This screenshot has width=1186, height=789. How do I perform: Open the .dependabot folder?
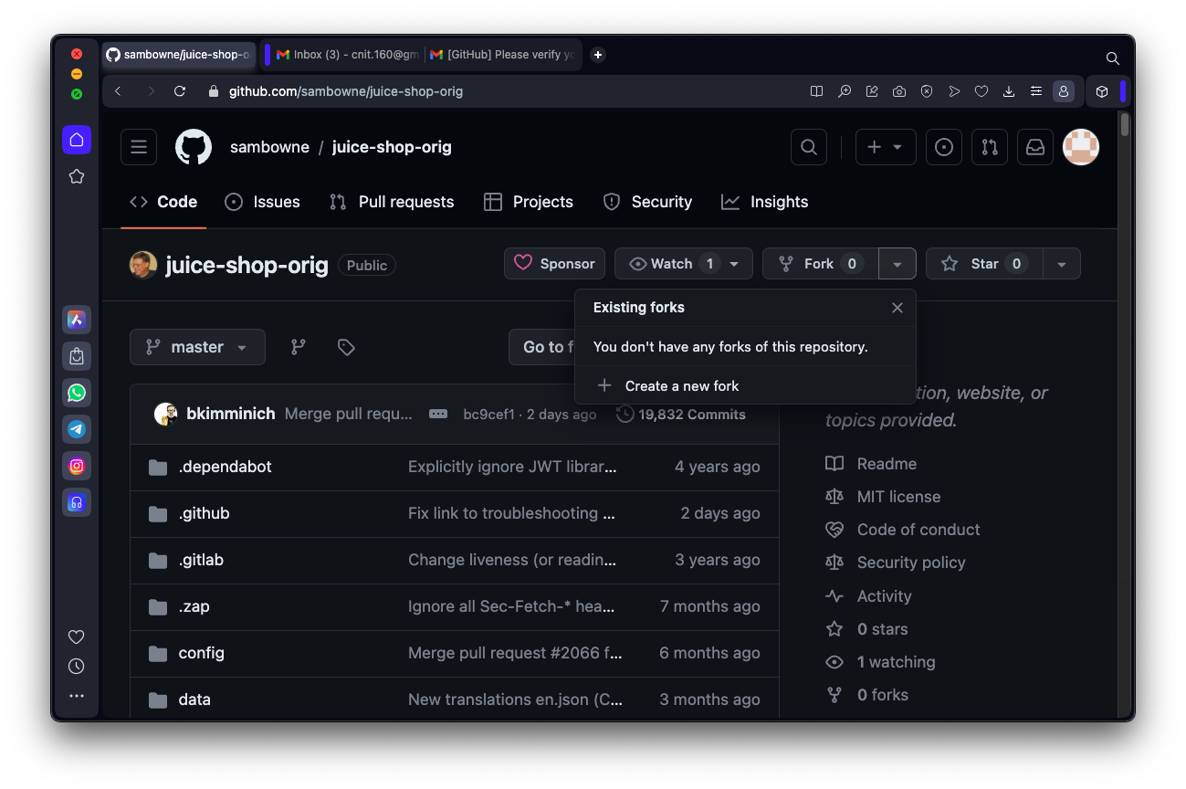226,467
